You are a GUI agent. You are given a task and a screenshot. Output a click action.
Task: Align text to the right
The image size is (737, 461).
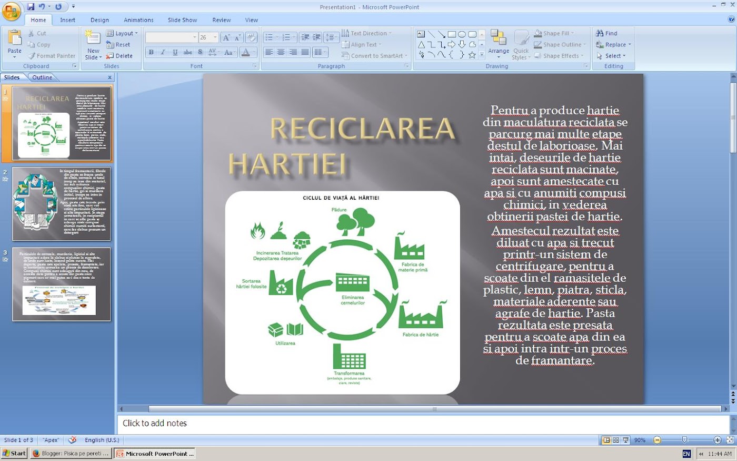[293, 52]
